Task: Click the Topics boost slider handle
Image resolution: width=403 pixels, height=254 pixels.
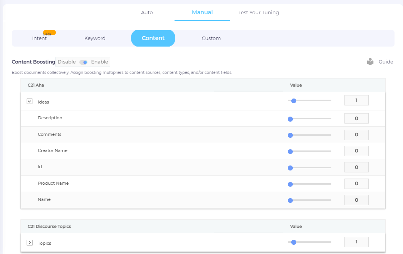Action: [294, 242]
